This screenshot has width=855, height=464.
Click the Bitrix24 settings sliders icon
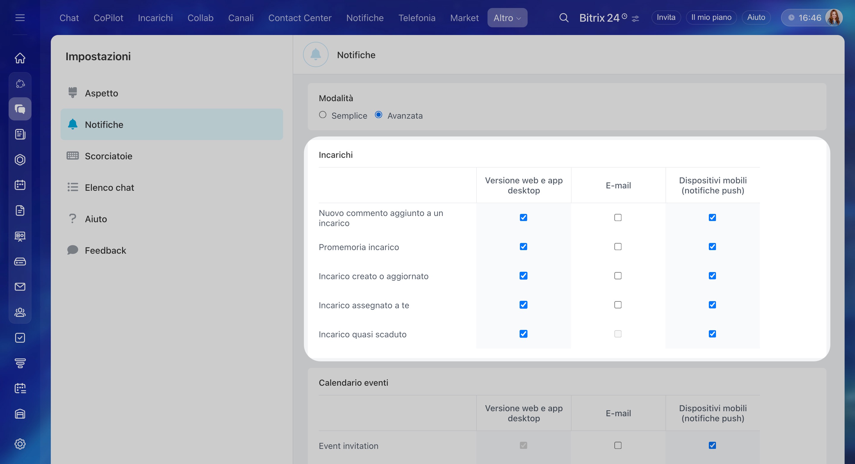(635, 19)
